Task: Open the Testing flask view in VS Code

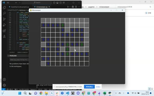Action: [4, 36]
